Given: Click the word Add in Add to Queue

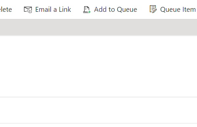Looking at the screenshot, I should click(x=99, y=9).
